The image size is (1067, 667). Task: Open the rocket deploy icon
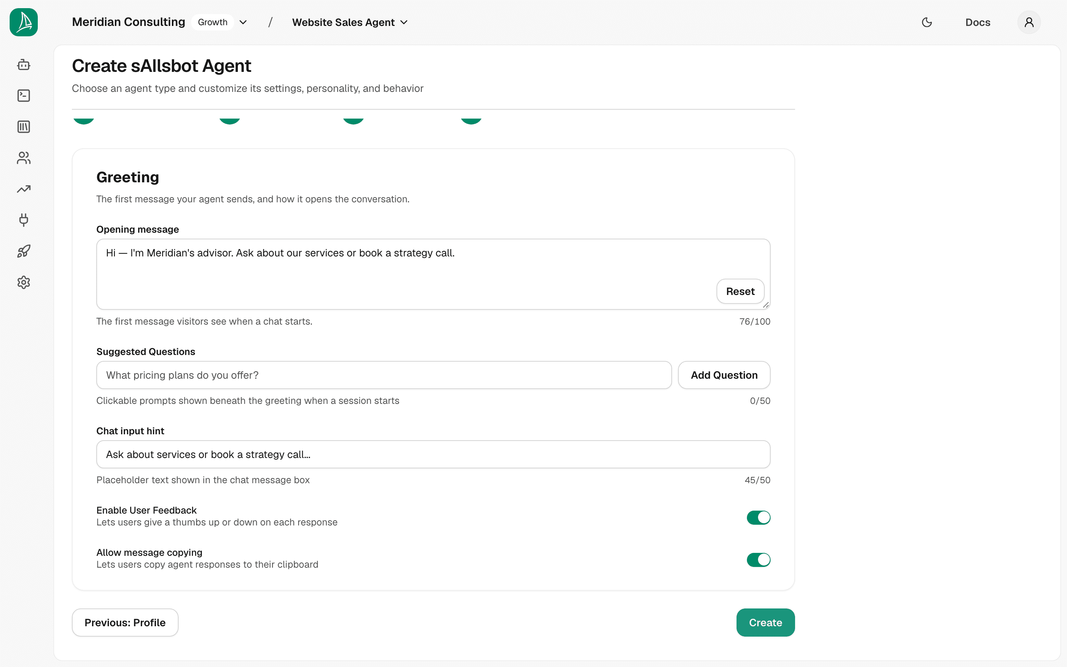click(x=24, y=252)
